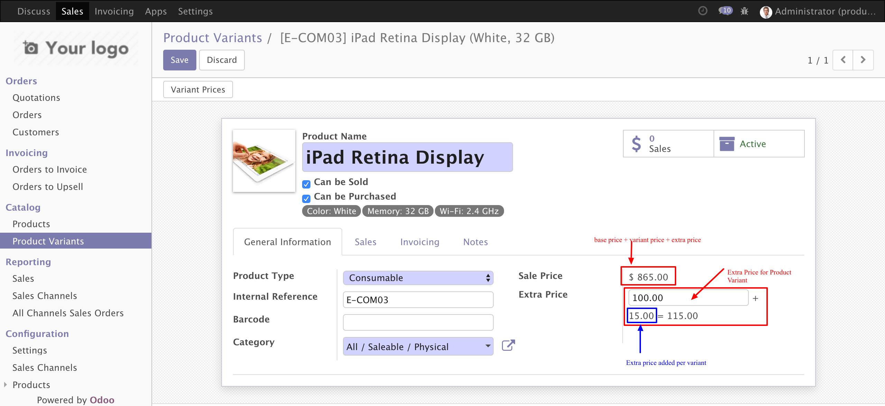Switch to the Invoicing tab

click(x=420, y=242)
